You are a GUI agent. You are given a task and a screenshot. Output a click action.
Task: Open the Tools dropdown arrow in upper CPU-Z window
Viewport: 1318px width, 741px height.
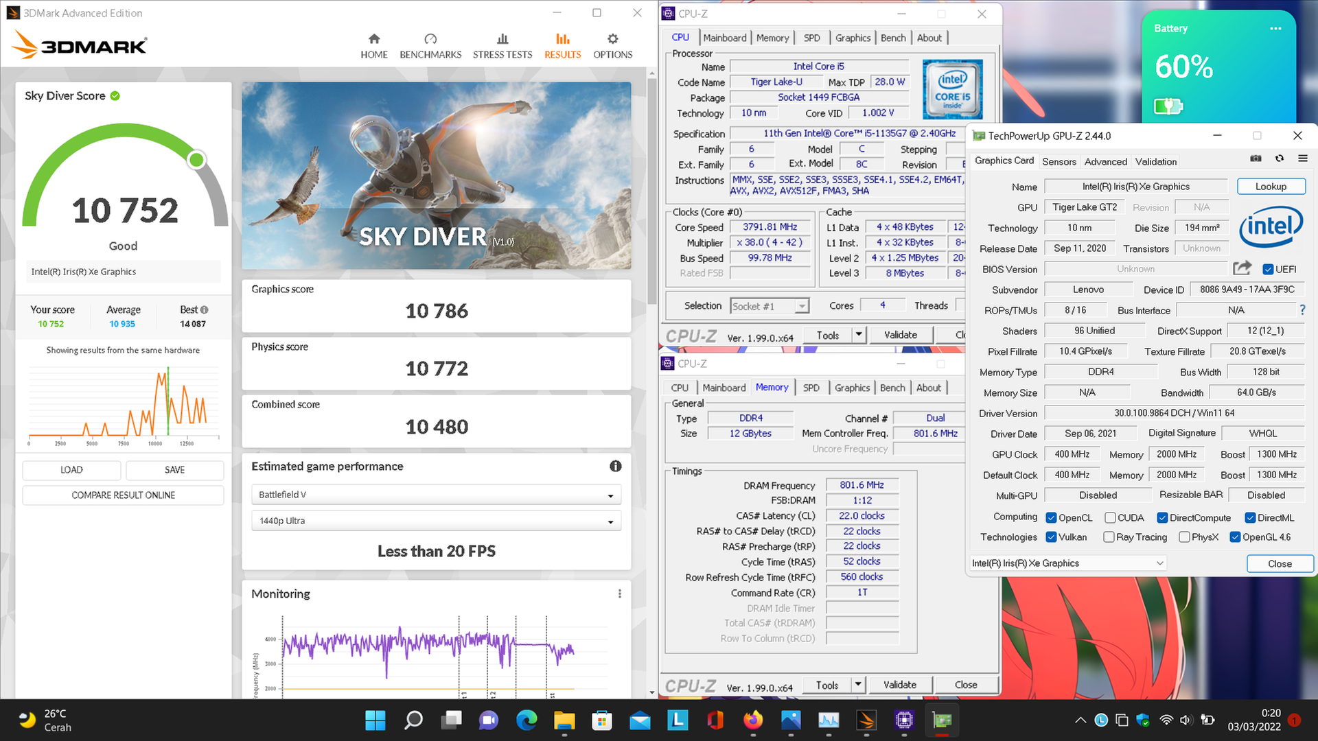[x=858, y=335]
